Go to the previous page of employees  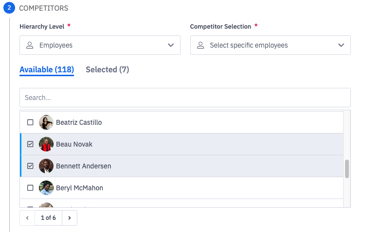coord(27,218)
